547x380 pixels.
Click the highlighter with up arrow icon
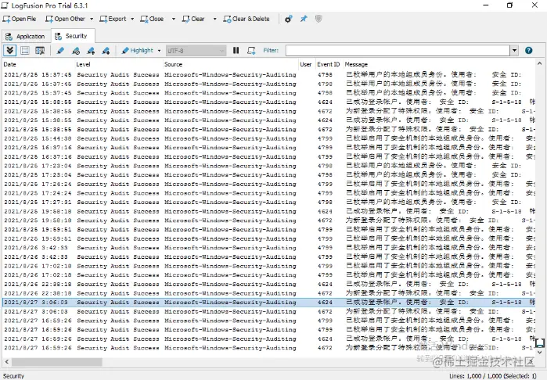(91, 51)
